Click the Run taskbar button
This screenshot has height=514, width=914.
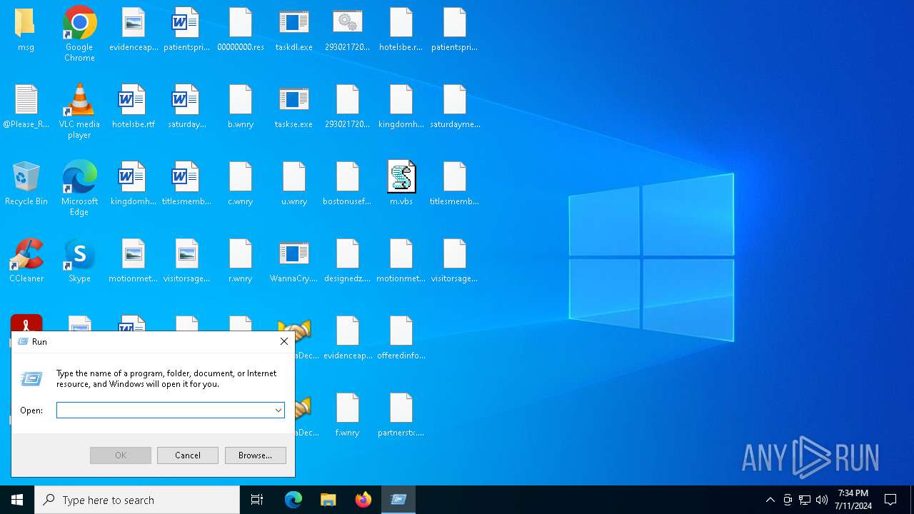(398, 500)
